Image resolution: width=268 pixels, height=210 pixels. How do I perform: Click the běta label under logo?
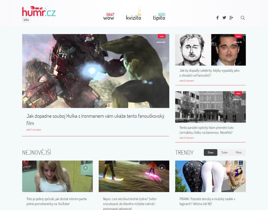[26, 20]
